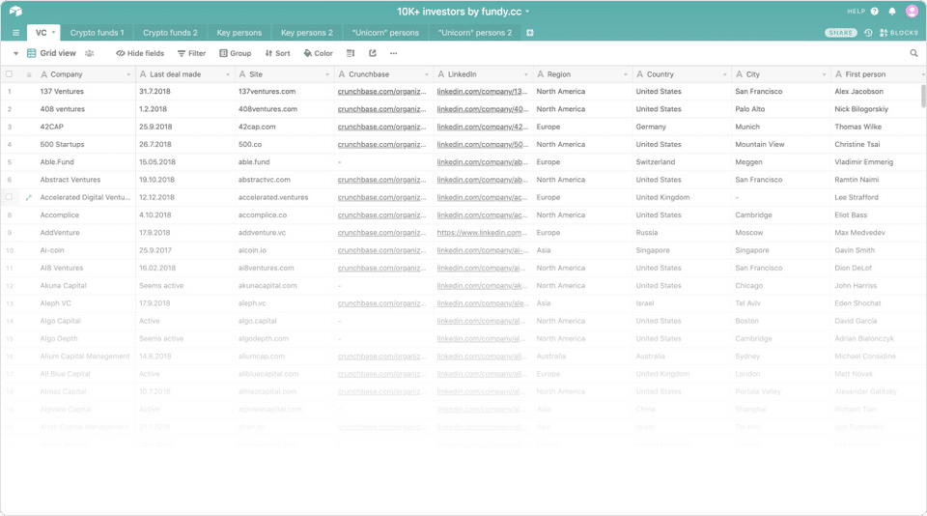Open the Color option
Viewport: 927px width, 516px height.
[318, 53]
